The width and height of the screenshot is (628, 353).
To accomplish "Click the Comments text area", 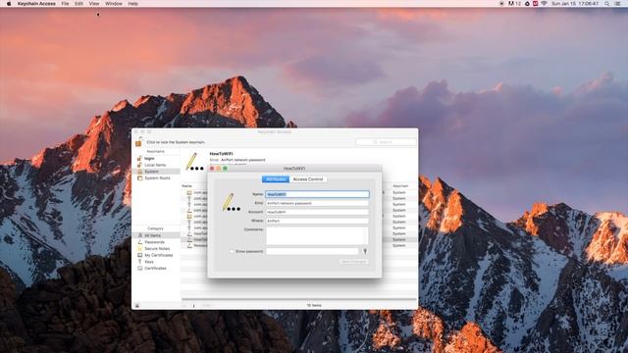I will (x=317, y=235).
